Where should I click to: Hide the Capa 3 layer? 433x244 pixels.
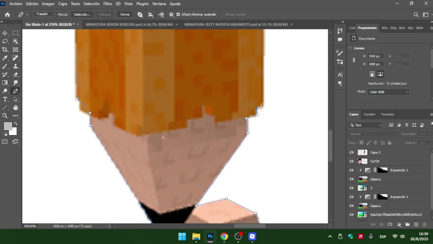click(351, 152)
